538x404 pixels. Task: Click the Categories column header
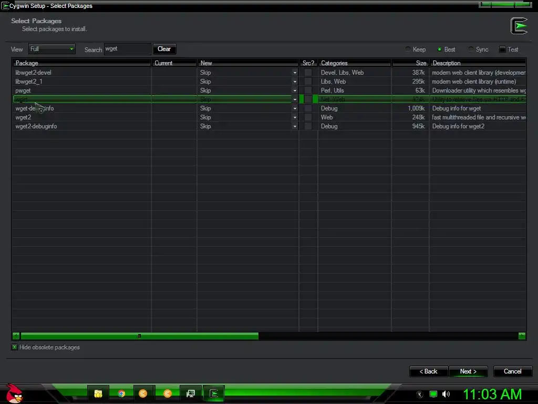click(355, 63)
